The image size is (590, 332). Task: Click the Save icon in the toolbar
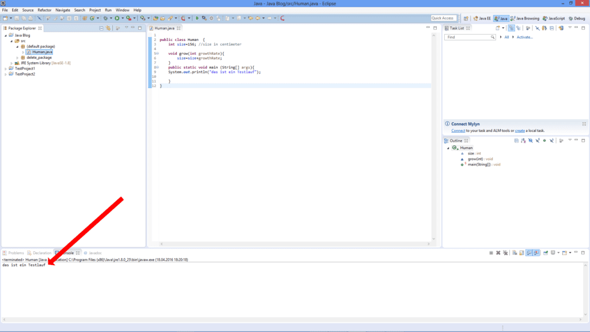coord(16,18)
